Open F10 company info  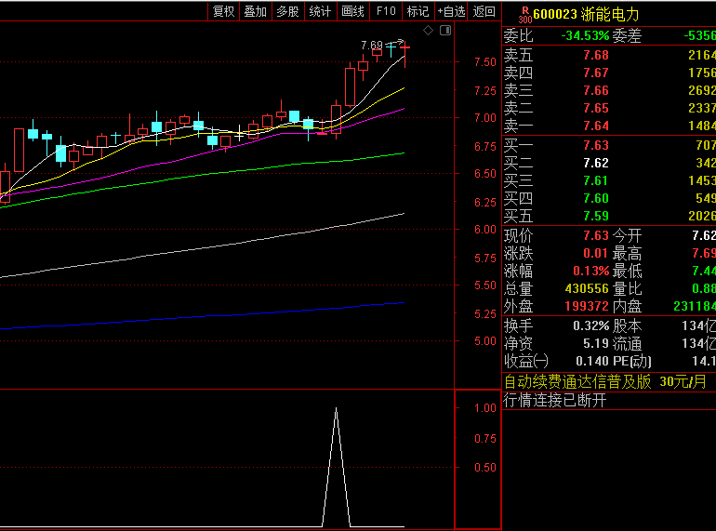click(x=386, y=11)
